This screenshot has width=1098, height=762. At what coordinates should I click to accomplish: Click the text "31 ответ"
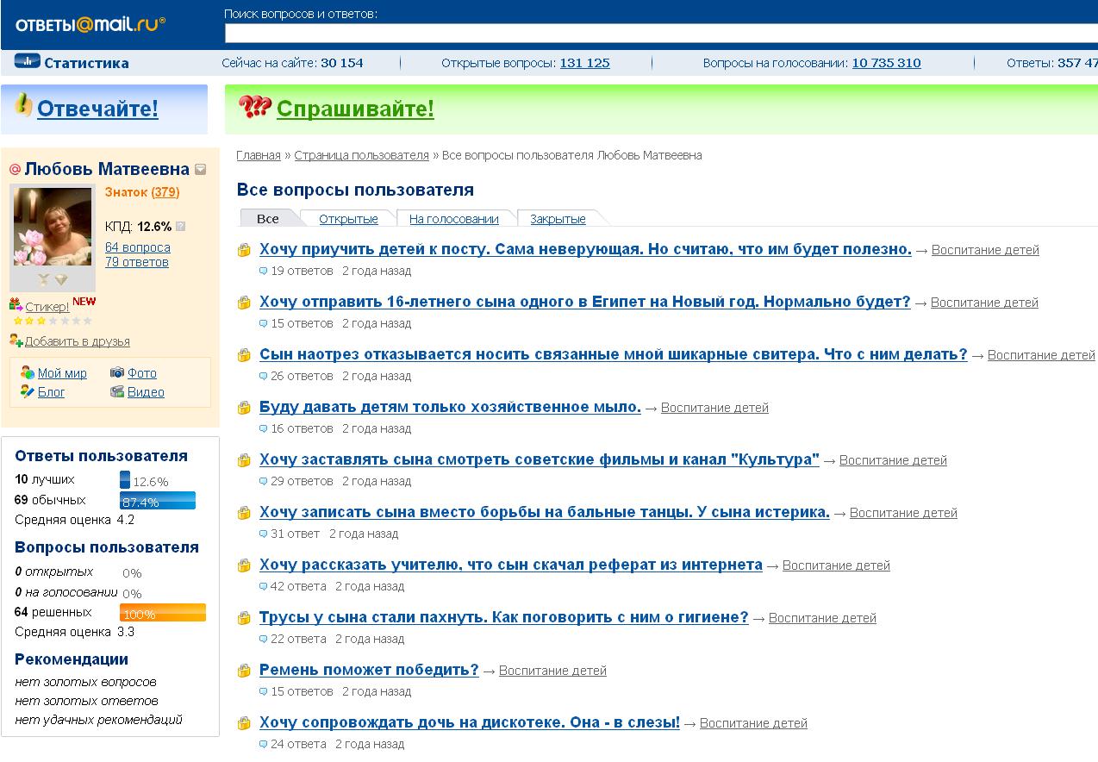pyautogui.click(x=295, y=534)
